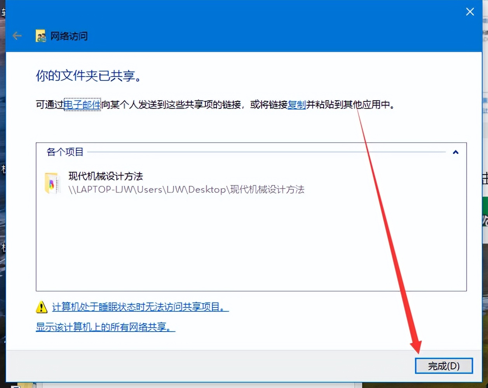Click the yellow shared-folder icon beside 网络访问 title

tap(40, 36)
